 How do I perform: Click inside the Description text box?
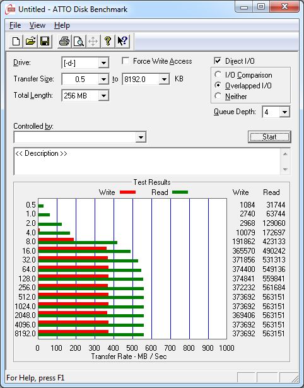tap(148, 162)
